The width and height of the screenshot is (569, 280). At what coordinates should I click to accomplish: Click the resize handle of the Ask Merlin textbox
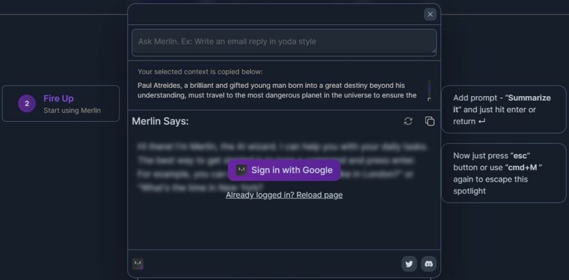pos(433,52)
